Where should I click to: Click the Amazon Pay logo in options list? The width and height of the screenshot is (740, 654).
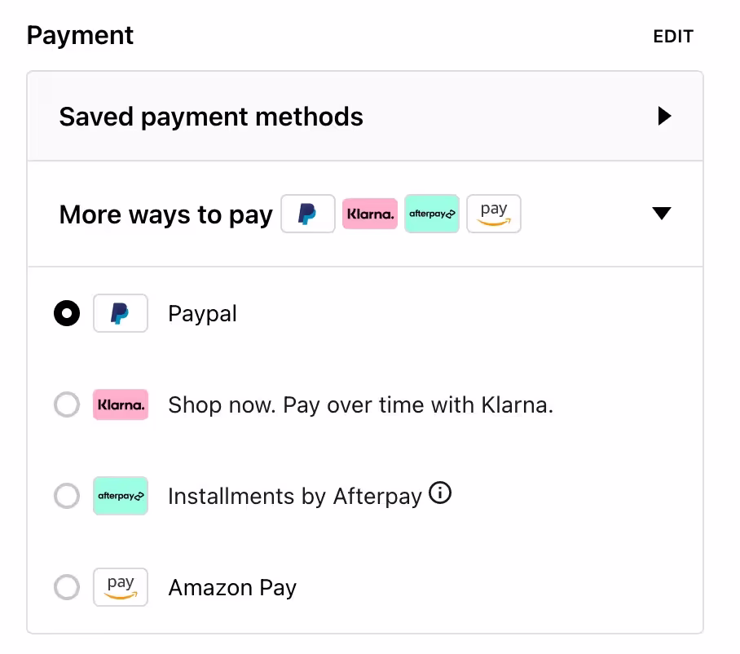121,587
